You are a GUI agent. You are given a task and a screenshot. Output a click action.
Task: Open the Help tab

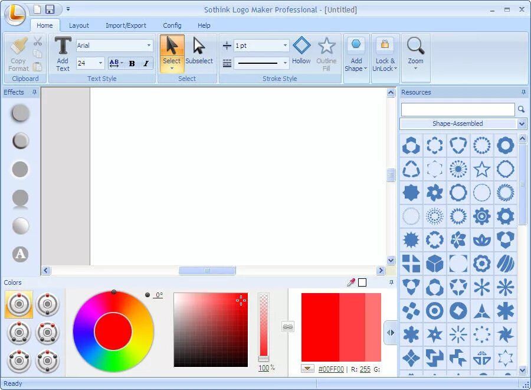point(204,25)
